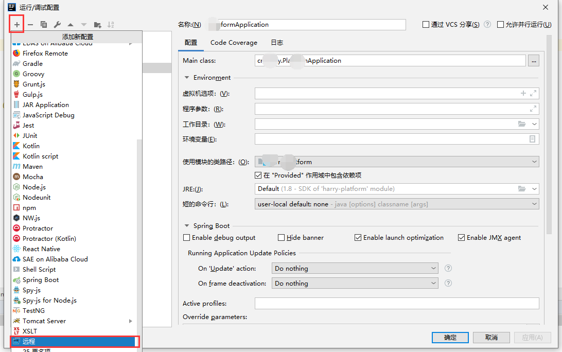This screenshot has height=352, width=562.
Task: Switch to Code Coverage tab
Action: (x=234, y=43)
